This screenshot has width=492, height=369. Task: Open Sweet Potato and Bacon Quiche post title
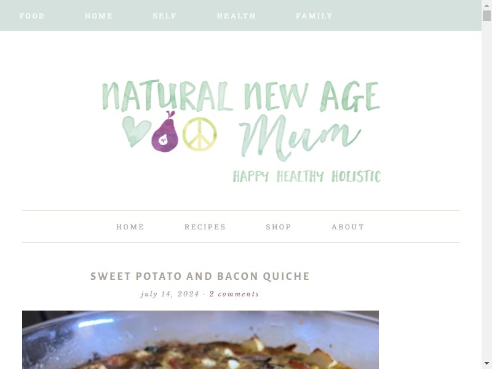point(200,276)
